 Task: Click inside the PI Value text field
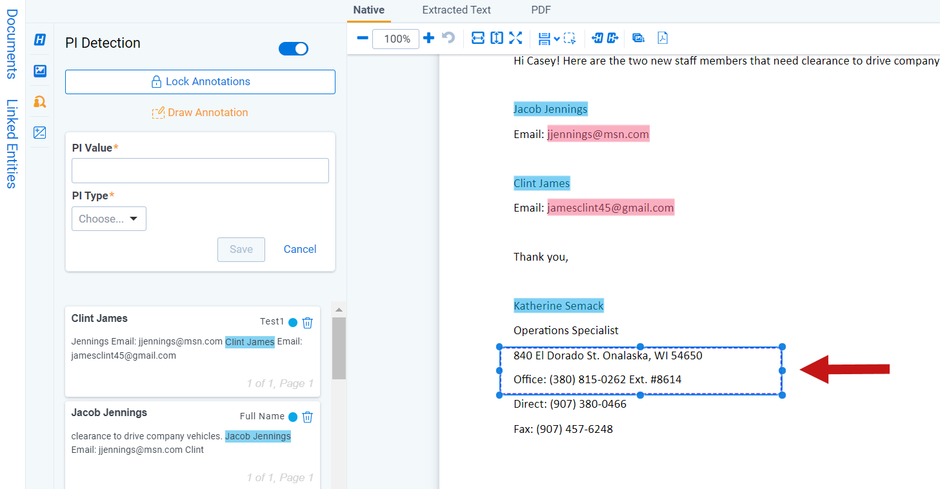[x=200, y=171]
